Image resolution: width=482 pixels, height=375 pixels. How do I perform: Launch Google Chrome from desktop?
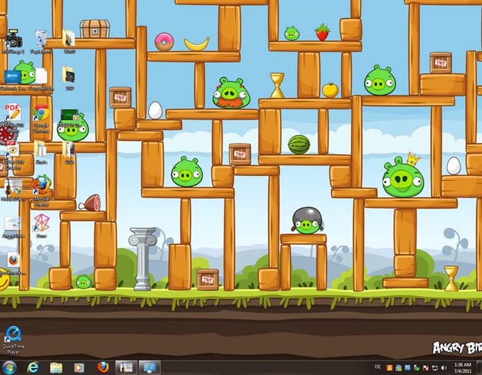[x=41, y=112]
